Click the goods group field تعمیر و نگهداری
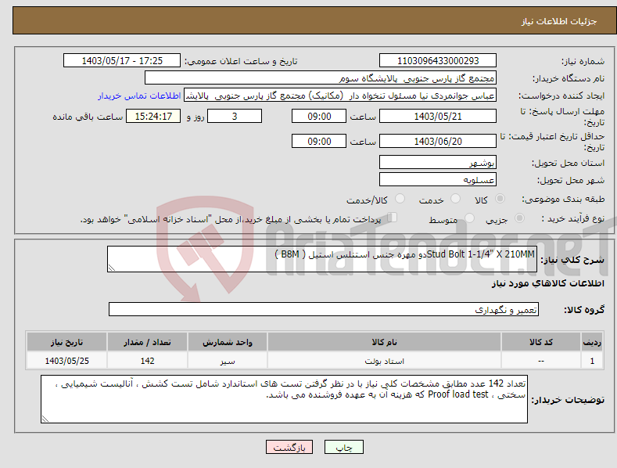The image size is (617, 468). point(324,309)
